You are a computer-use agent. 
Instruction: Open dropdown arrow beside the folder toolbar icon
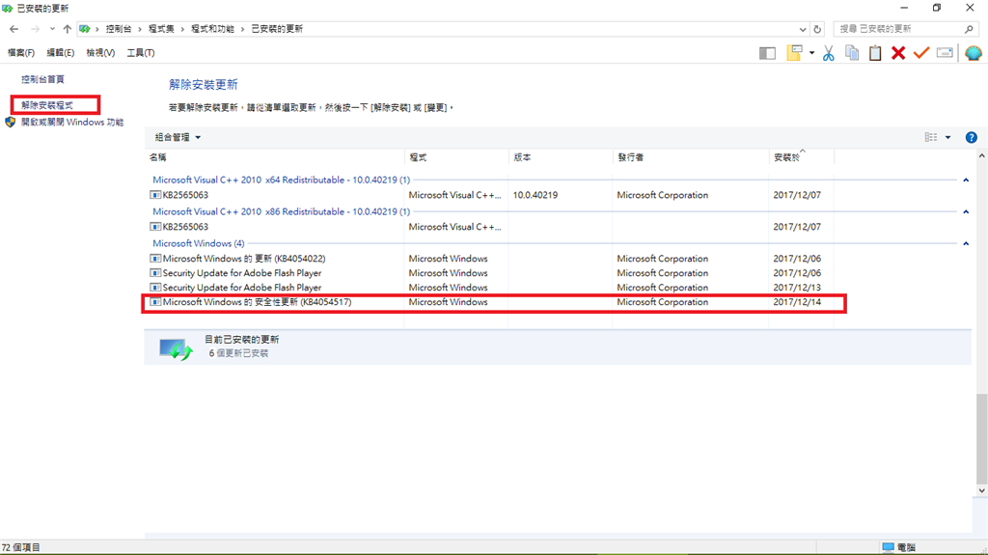click(811, 53)
